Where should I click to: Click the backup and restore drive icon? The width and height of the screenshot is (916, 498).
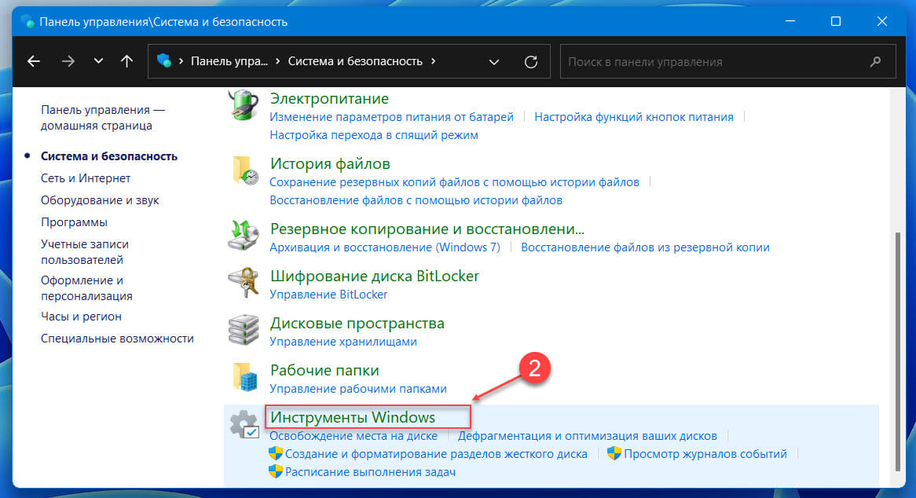[244, 236]
